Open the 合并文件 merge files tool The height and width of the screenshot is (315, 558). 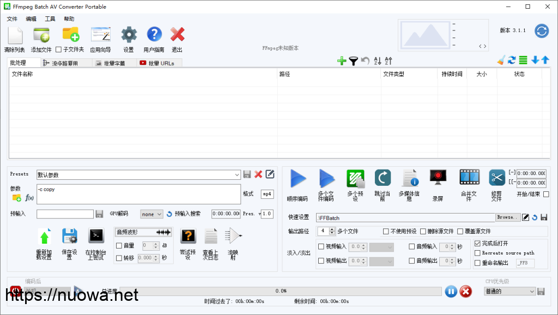[468, 178]
